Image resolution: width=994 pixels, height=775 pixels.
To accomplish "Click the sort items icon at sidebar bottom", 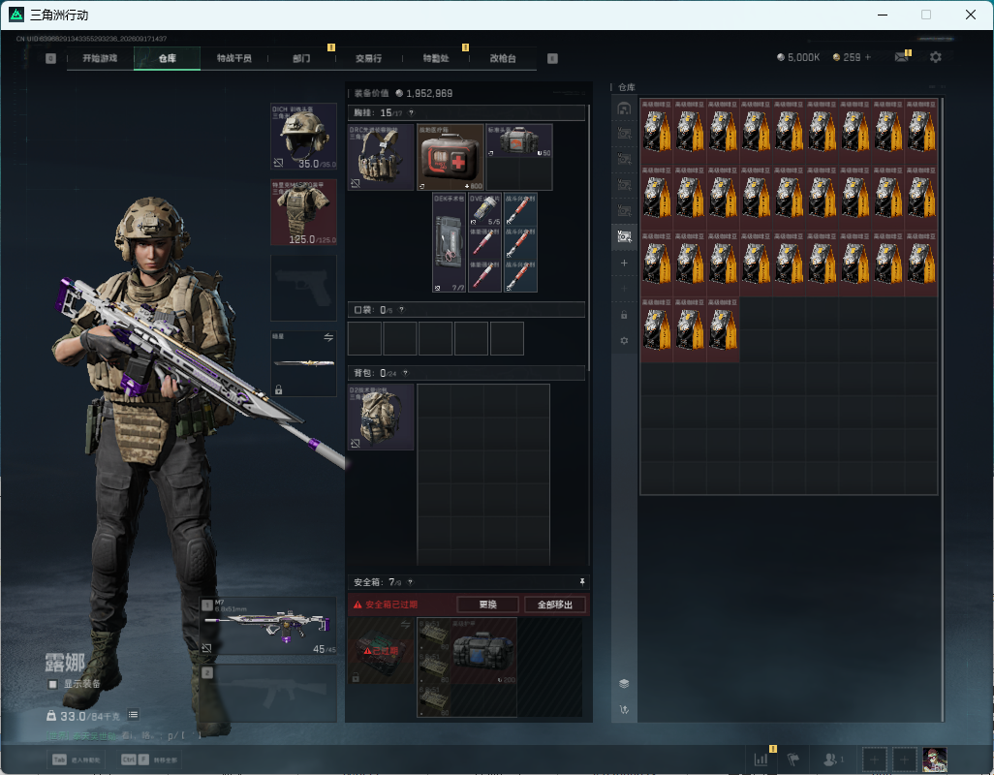I will tap(624, 709).
